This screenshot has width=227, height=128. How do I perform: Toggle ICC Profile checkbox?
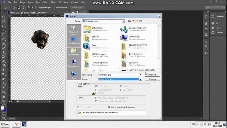pyautogui.click(x=96, y=101)
